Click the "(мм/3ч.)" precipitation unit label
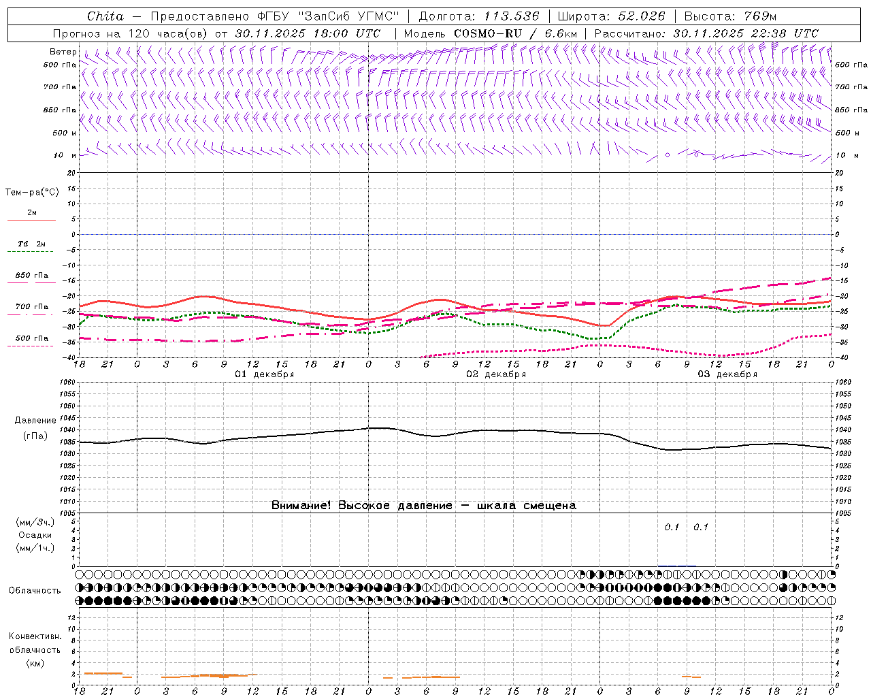The image size is (871, 697). click(35, 522)
